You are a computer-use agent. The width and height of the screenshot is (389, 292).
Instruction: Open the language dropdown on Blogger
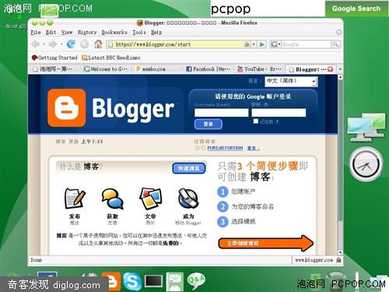pos(291,81)
